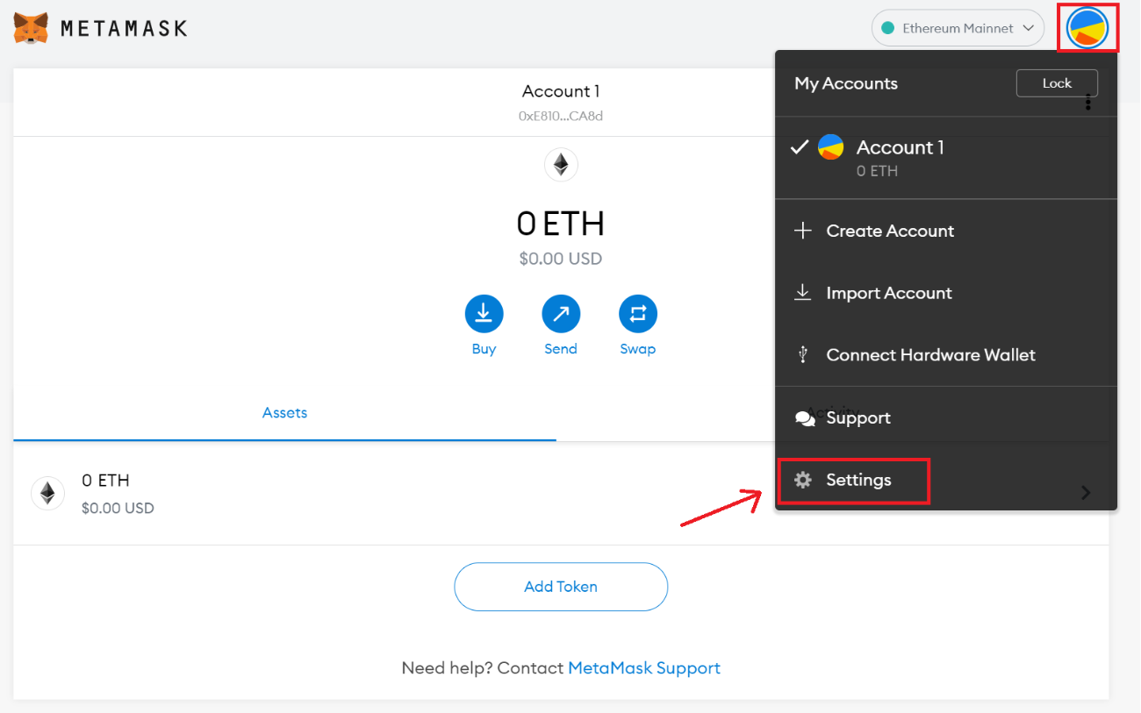Copy the 0xE810...CA8d account address
This screenshot has height=713, width=1141.
[x=561, y=116]
